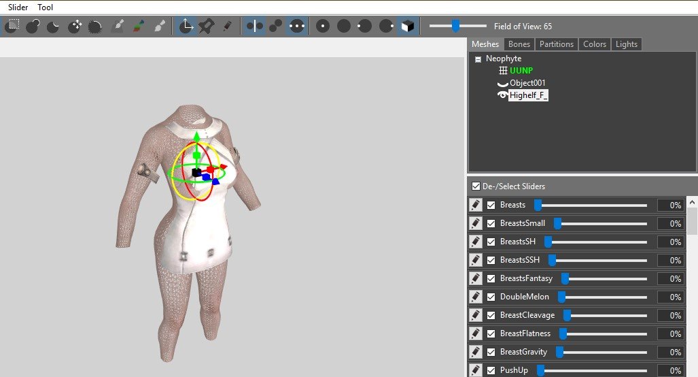Activate the Move brush with four arrows
This screenshot has height=377, width=698.
[75, 26]
